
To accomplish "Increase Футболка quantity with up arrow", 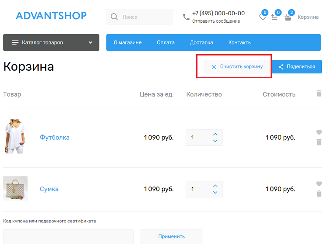I will click(215, 134).
